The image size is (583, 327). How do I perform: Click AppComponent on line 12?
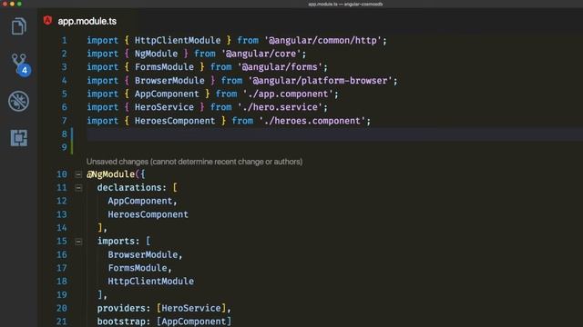coord(140,201)
